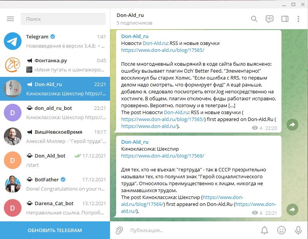Click the /start message preview
Screen dimensions: 308x239
tap(32, 165)
